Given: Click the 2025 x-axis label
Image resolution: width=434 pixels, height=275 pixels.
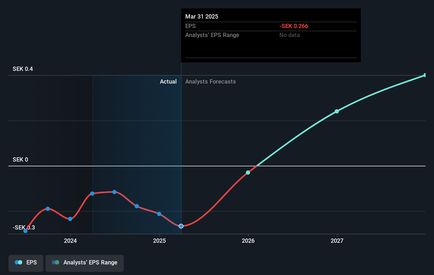Looking at the screenshot, I should (159, 241).
